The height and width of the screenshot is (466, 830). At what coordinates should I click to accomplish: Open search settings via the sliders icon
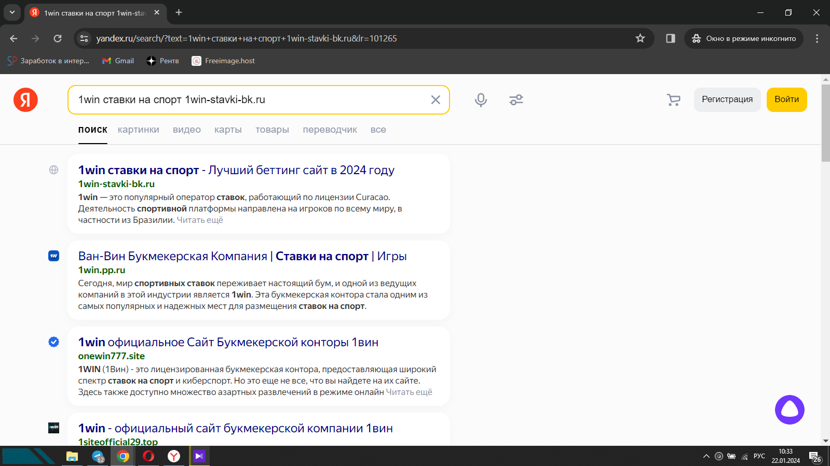point(516,100)
